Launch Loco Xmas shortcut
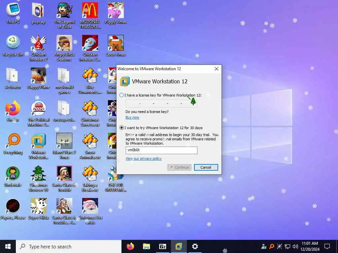This screenshot has width=338, height=253. click(116, 46)
